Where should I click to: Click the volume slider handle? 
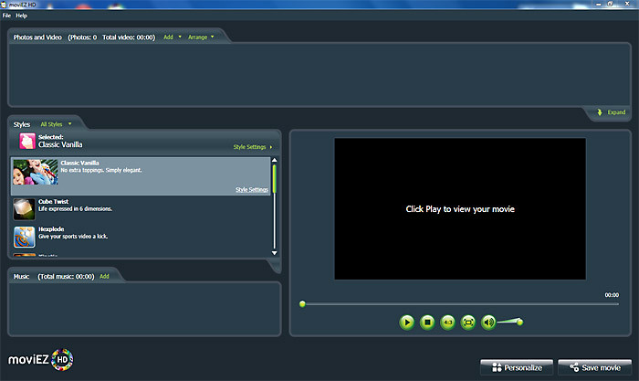pos(519,322)
